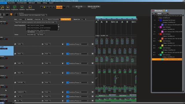185x104 pixels.
Task: Open the list menu icon on HARP row
Action: coord(92,54)
